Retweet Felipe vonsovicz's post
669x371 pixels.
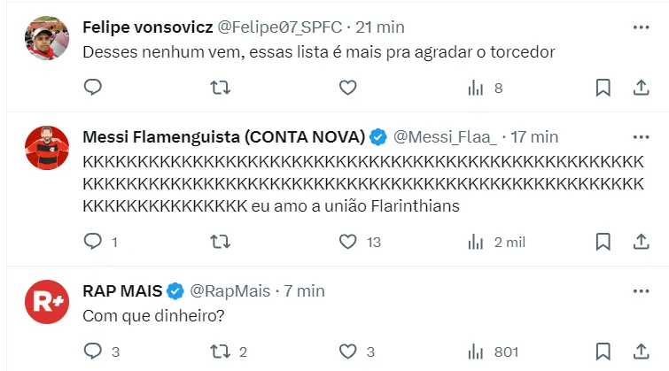tap(221, 87)
